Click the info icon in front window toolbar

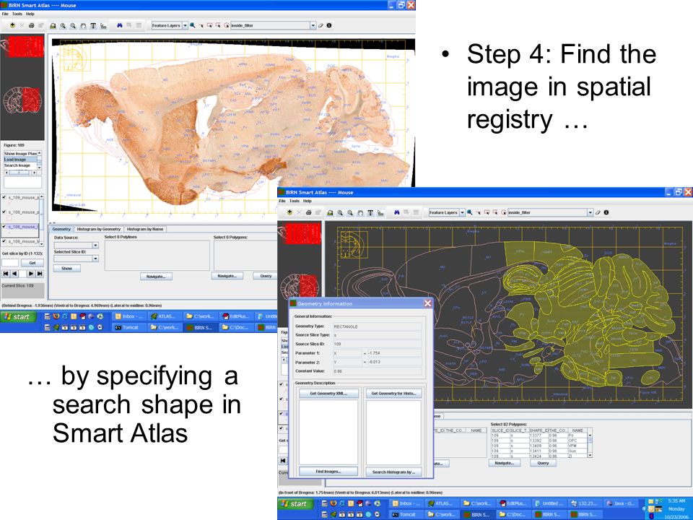coord(606,212)
